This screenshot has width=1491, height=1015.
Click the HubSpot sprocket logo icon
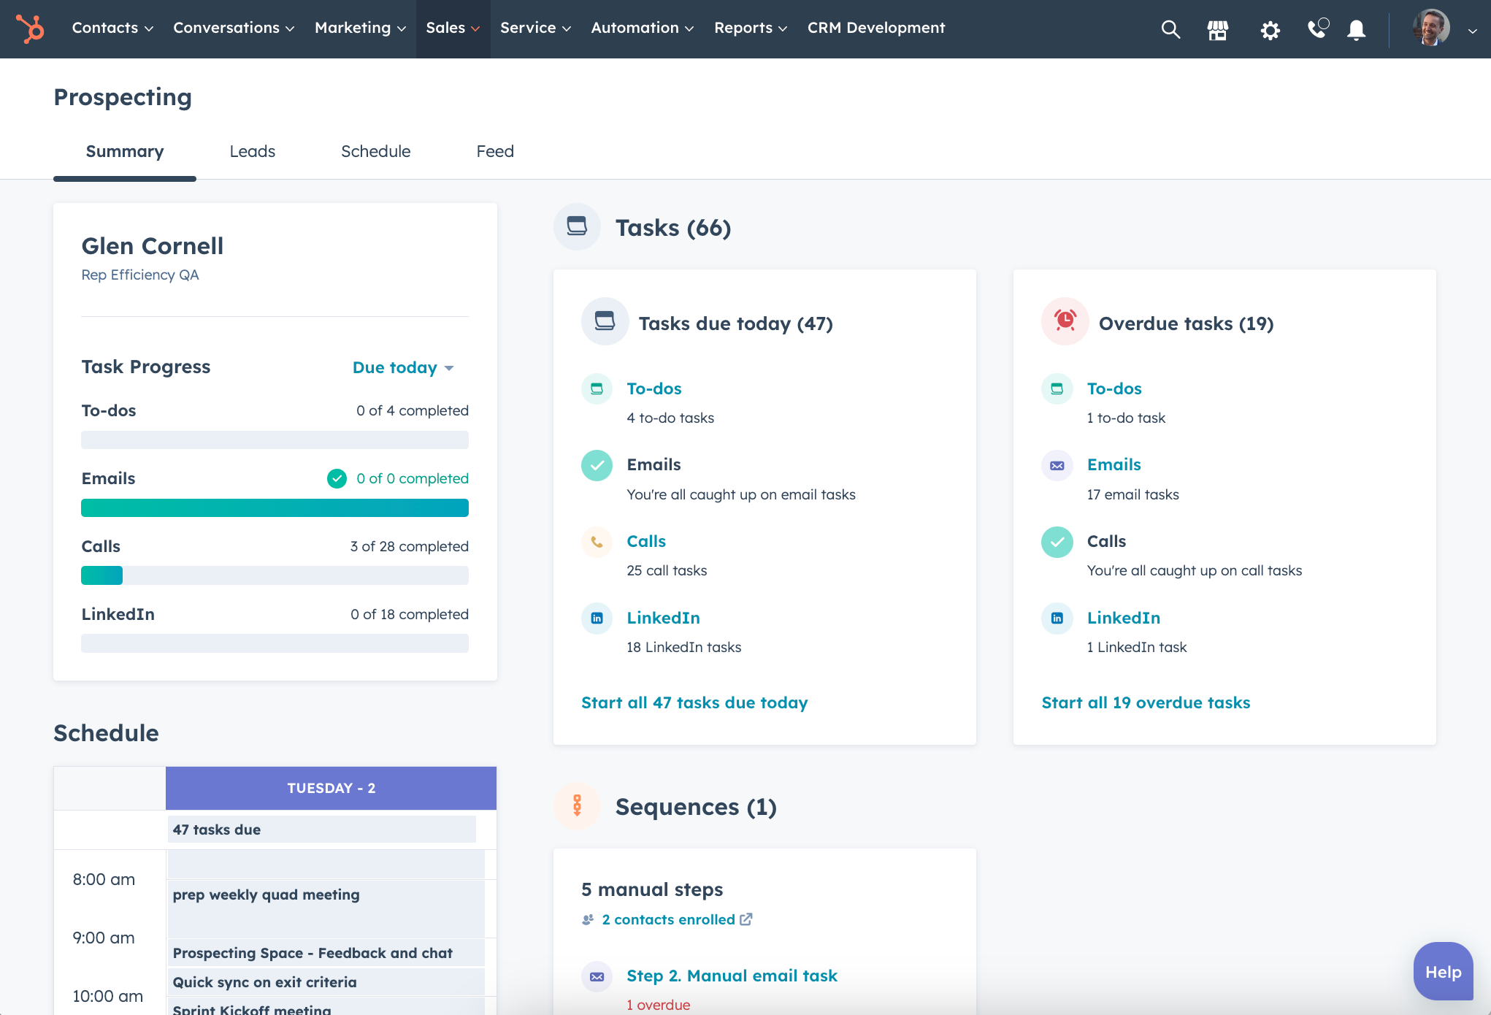tap(31, 28)
